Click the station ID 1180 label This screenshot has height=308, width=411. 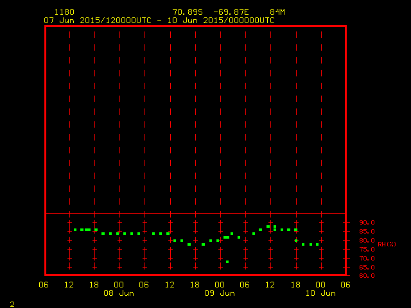click(64, 12)
